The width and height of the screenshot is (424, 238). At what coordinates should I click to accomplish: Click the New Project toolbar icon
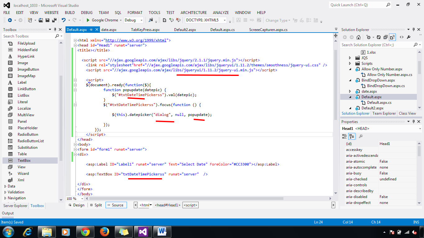coord(30,20)
